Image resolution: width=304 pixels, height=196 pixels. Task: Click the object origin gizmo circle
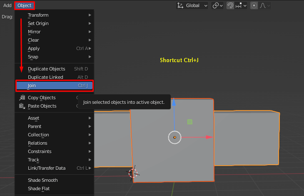click(x=174, y=137)
